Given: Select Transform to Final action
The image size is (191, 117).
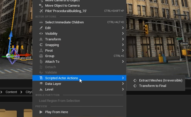Looking at the screenshot, I should point(152,86).
